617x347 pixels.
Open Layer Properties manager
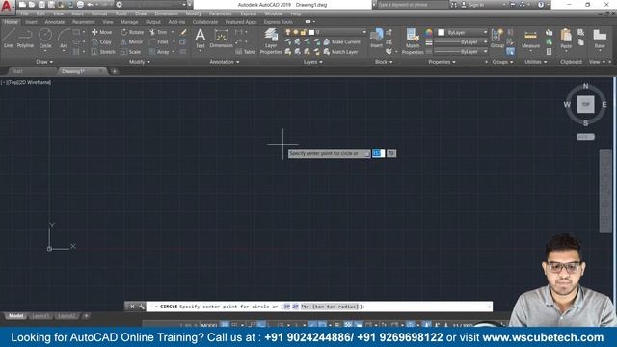(x=271, y=40)
